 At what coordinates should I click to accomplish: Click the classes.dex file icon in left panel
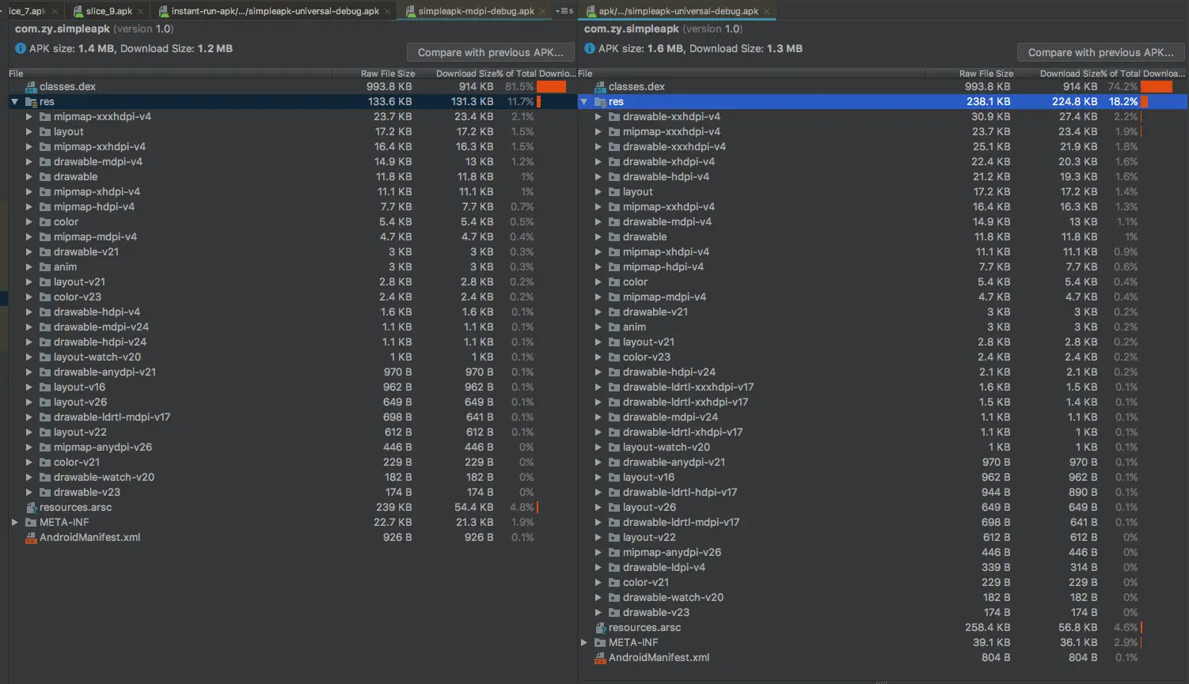point(31,86)
